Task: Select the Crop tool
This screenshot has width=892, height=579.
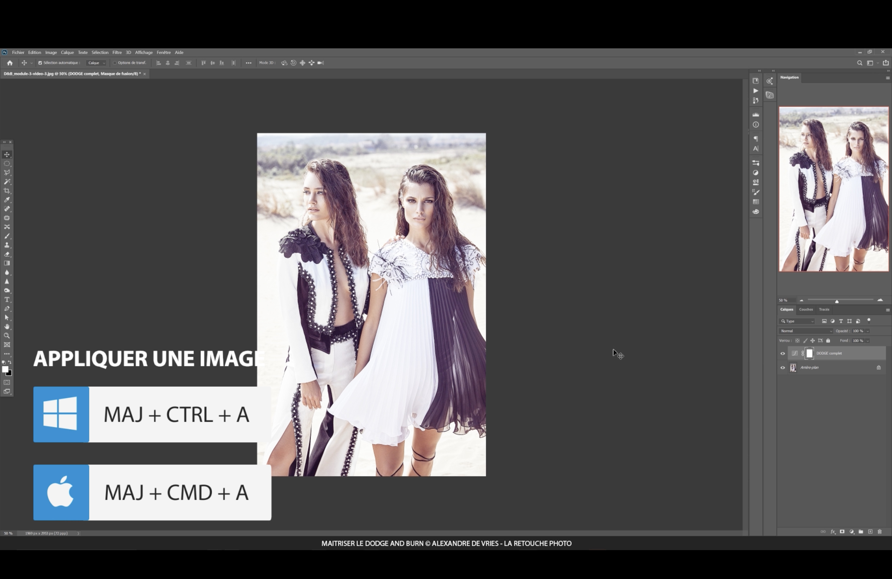Action: point(7,191)
